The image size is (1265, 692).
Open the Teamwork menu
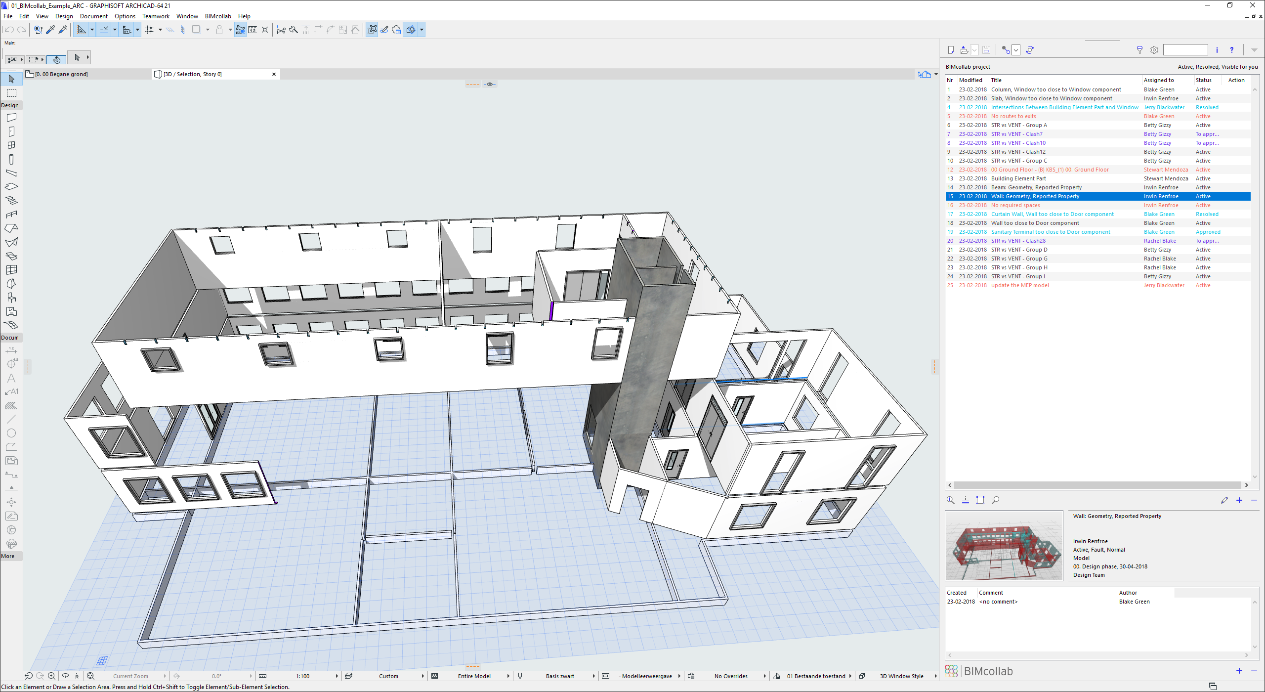click(156, 16)
